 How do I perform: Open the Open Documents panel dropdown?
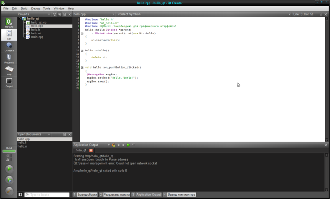click(49, 134)
